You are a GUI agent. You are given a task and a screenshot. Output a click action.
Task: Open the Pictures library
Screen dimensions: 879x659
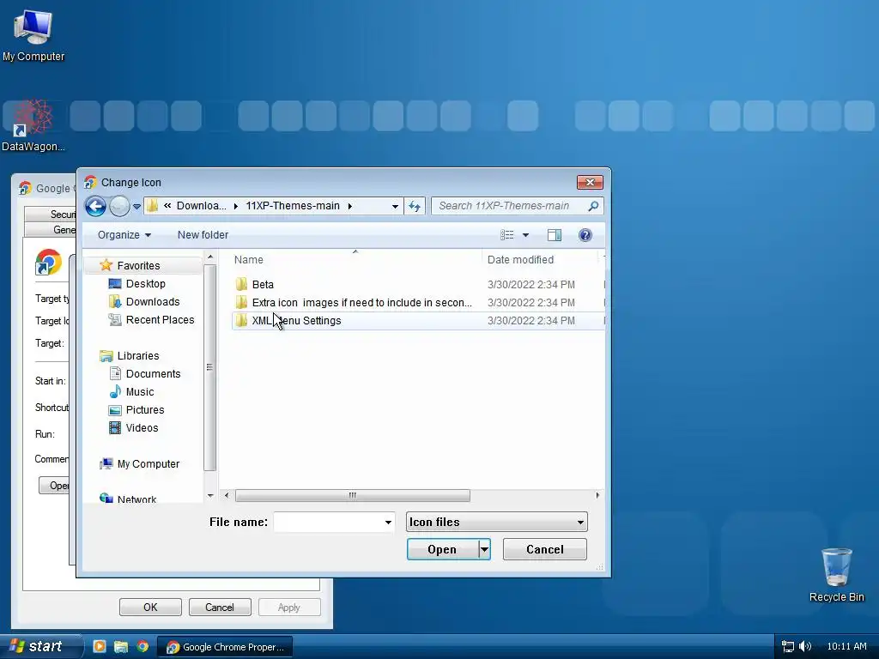pyautogui.click(x=144, y=409)
